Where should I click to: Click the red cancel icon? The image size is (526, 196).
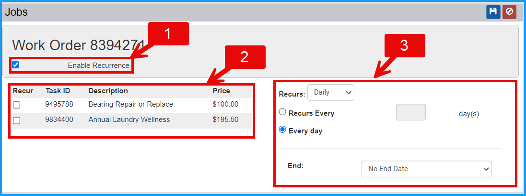coord(509,11)
